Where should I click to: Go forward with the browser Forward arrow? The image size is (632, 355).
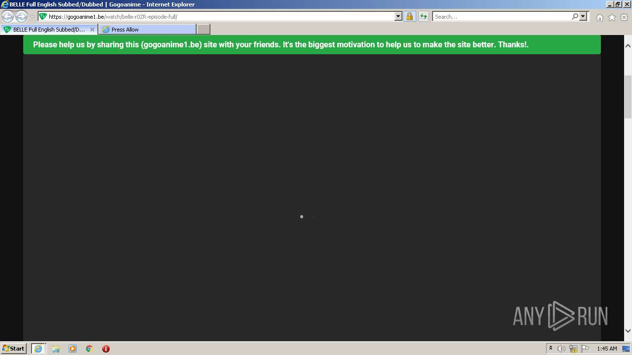(21, 16)
